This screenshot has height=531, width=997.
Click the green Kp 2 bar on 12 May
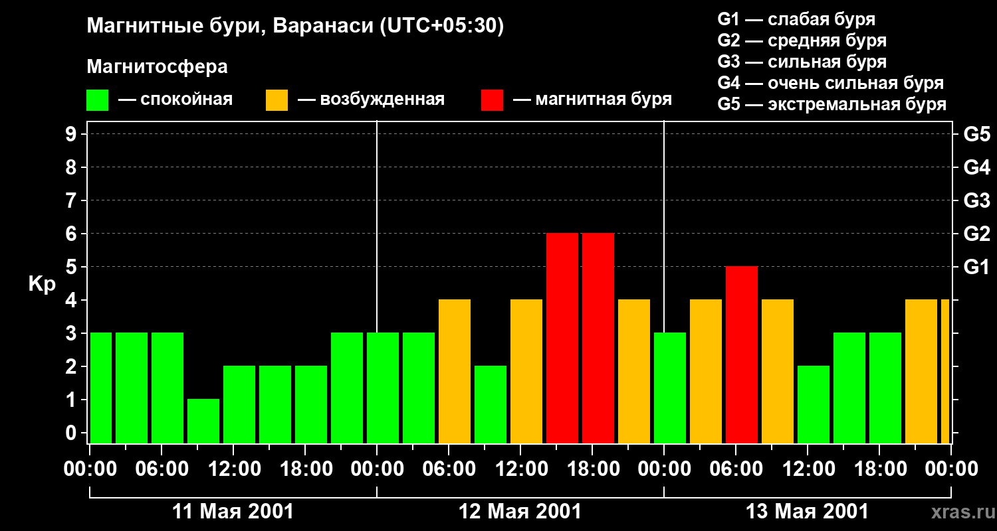click(x=491, y=404)
